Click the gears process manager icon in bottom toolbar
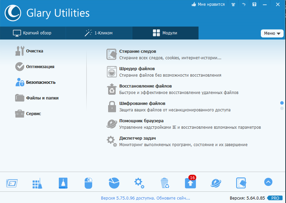Screen dimensions: 286x203 pos(139,183)
